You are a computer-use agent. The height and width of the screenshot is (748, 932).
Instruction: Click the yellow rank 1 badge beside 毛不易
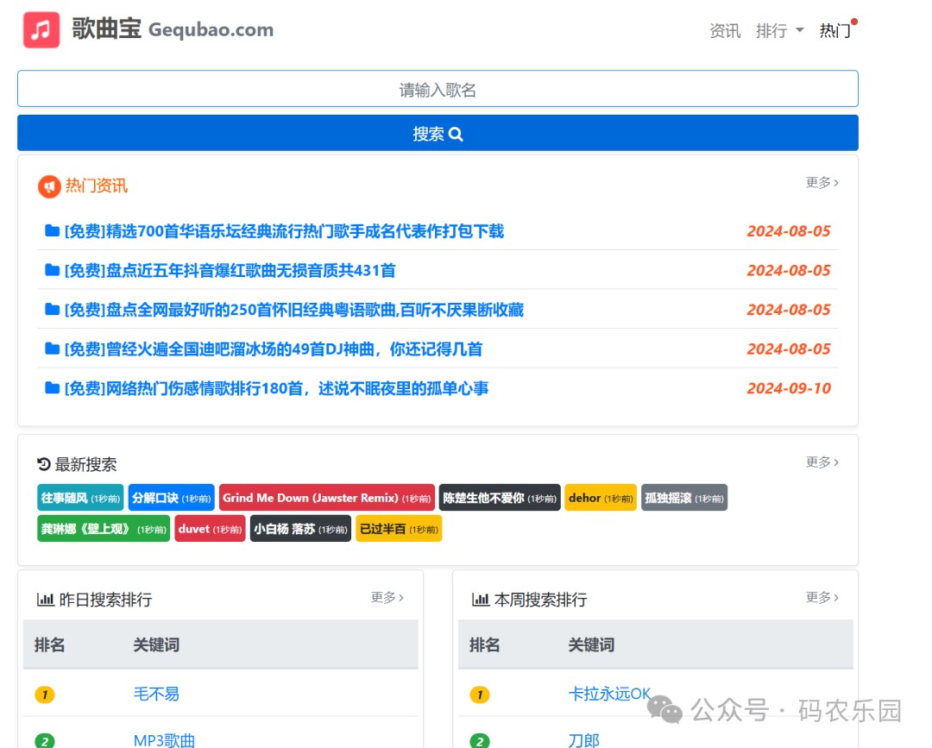tap(45, 694)
